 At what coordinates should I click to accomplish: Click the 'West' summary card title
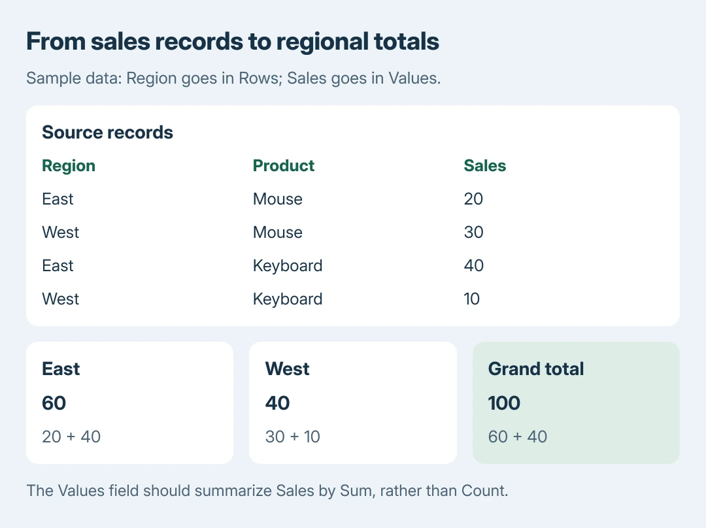click(x=287, y=369)
